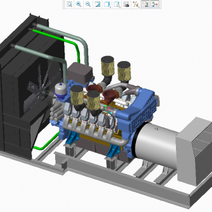Click the Refit view icon
Image resolution: width=212 pixels, height=212 pixels.
tap(69, 4)
